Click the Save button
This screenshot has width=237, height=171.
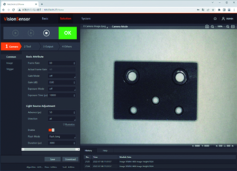click(x=53, y=159)
